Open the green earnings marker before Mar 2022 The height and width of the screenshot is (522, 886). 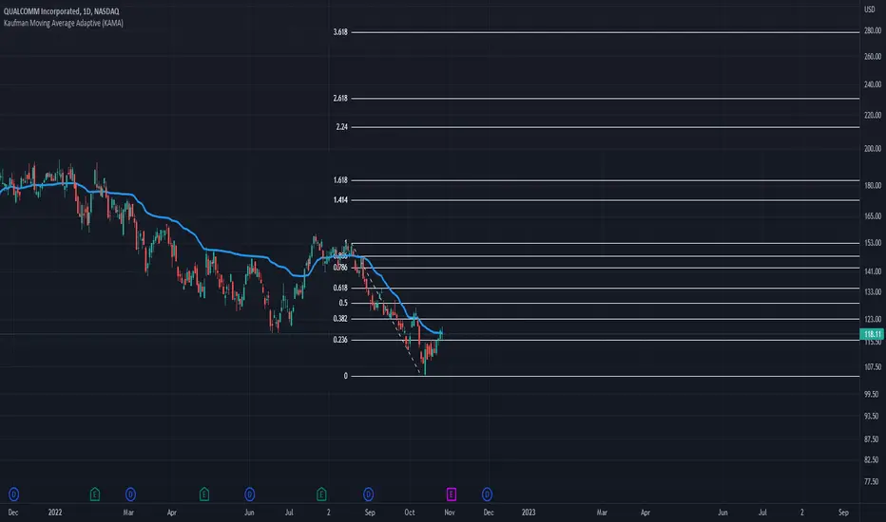pos(95,494)
